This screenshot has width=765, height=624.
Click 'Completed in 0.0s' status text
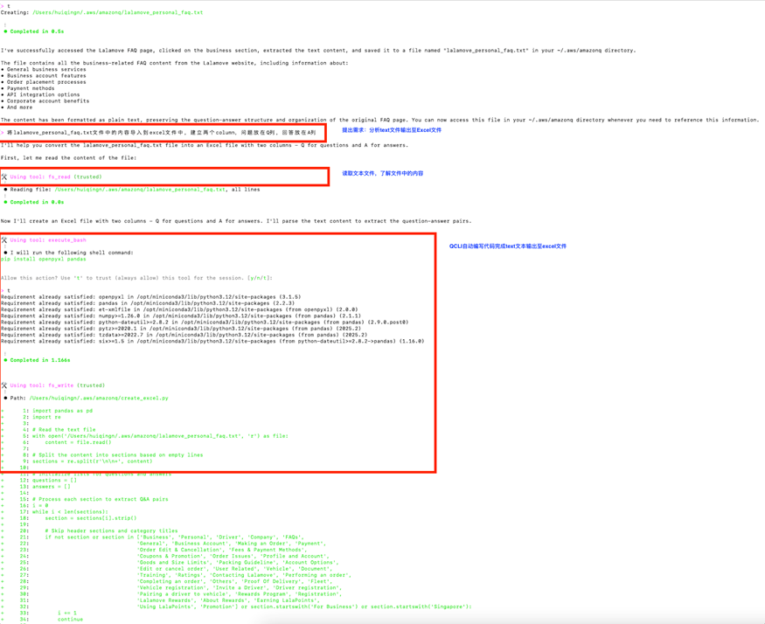tap(37, 202)
